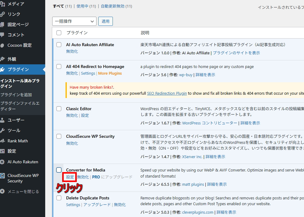The image size is (304, 217).
Task: Follow the SEO Redirection Plugin link
Action: point(167,93)
